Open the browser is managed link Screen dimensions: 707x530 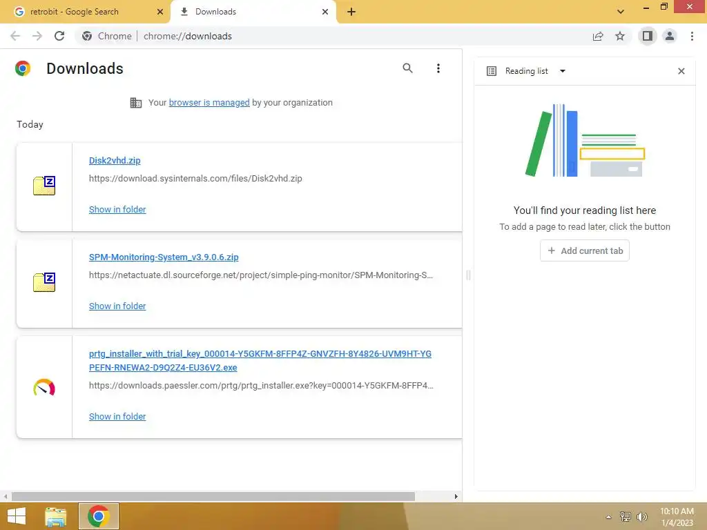coord(209,102)
